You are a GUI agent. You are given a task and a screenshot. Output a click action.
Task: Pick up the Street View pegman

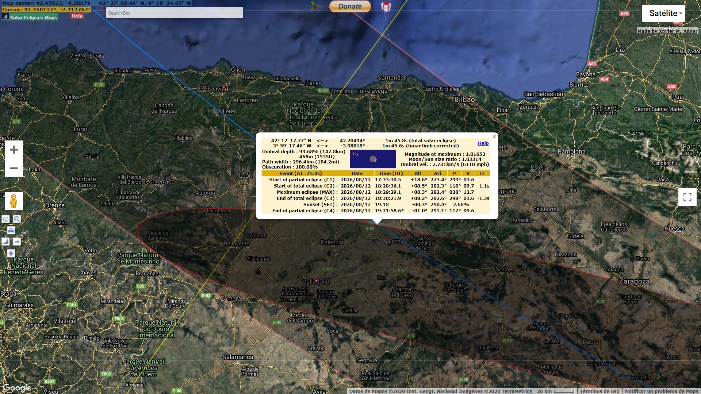click(x=14, y=201)
